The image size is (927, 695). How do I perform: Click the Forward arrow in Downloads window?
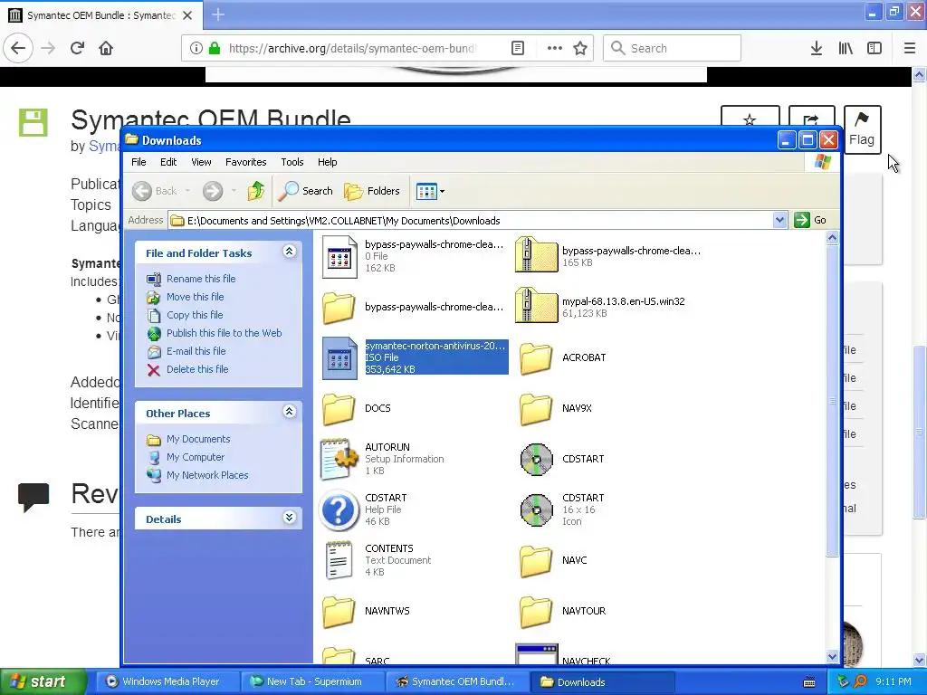[x=212, y=191]
